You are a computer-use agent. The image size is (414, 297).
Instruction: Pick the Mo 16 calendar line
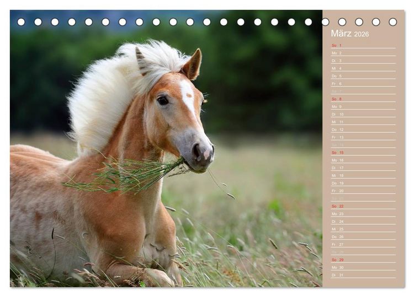363,160
